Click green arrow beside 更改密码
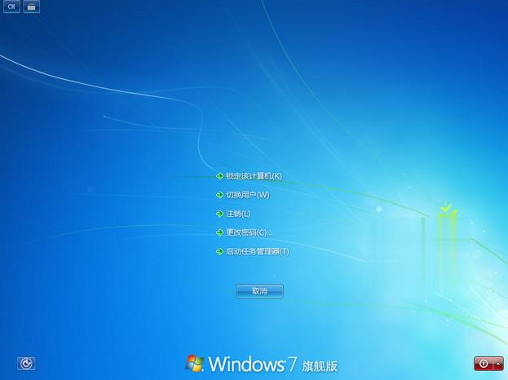This screenshot has width=508, height=380. coord(219,232)
